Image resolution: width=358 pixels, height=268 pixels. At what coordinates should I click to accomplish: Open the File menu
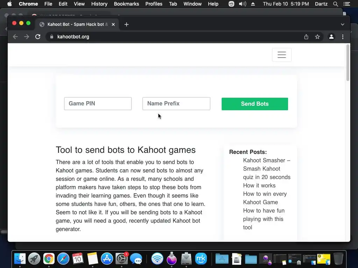48,4
